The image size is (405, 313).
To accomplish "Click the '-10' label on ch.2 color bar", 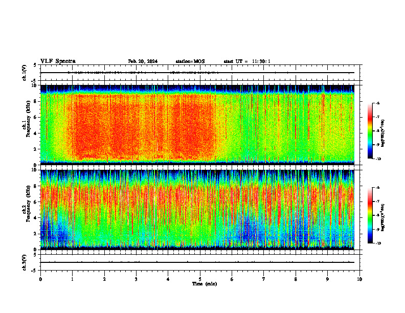I will [x=377, y=243].
